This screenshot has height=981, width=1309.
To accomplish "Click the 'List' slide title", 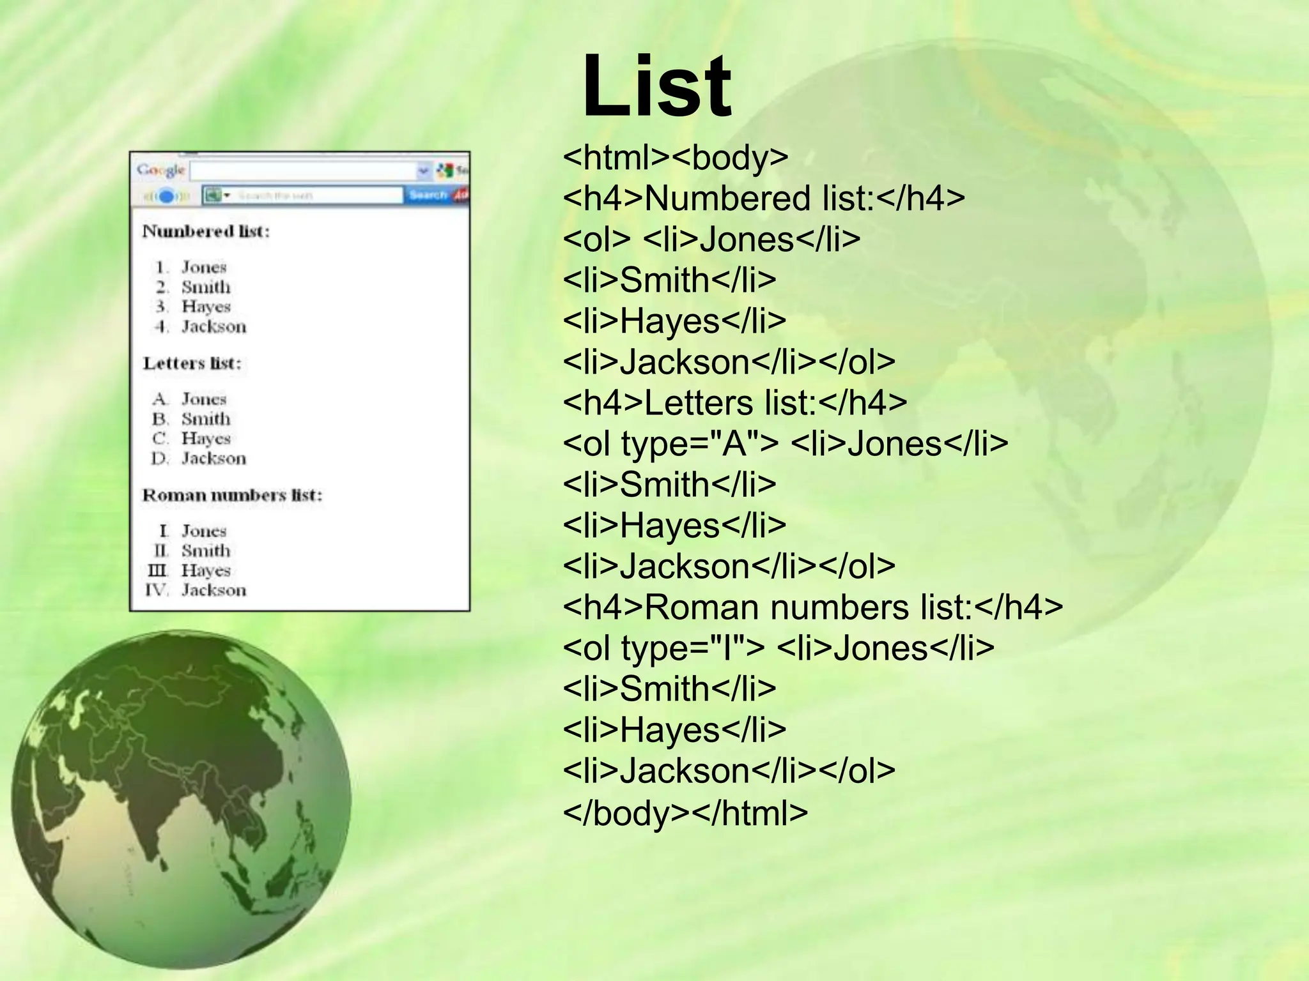I will (656, 86).
